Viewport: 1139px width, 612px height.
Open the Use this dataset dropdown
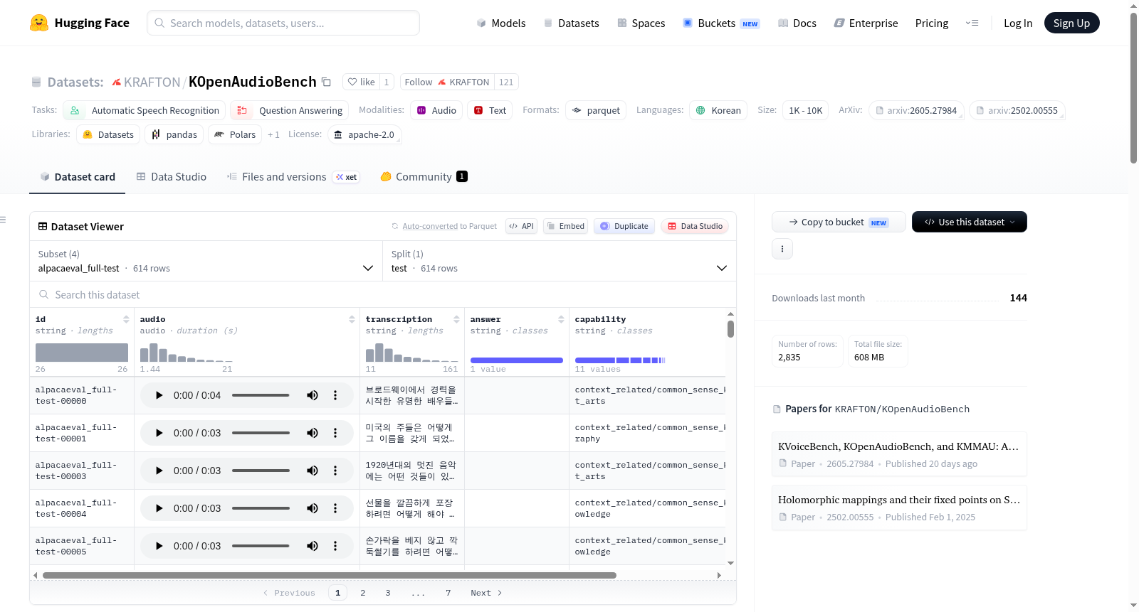coord(969,222)
